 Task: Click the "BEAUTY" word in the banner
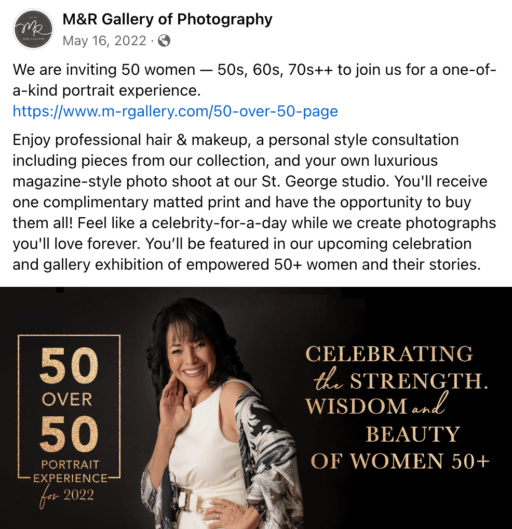click(x=413, y=433)
